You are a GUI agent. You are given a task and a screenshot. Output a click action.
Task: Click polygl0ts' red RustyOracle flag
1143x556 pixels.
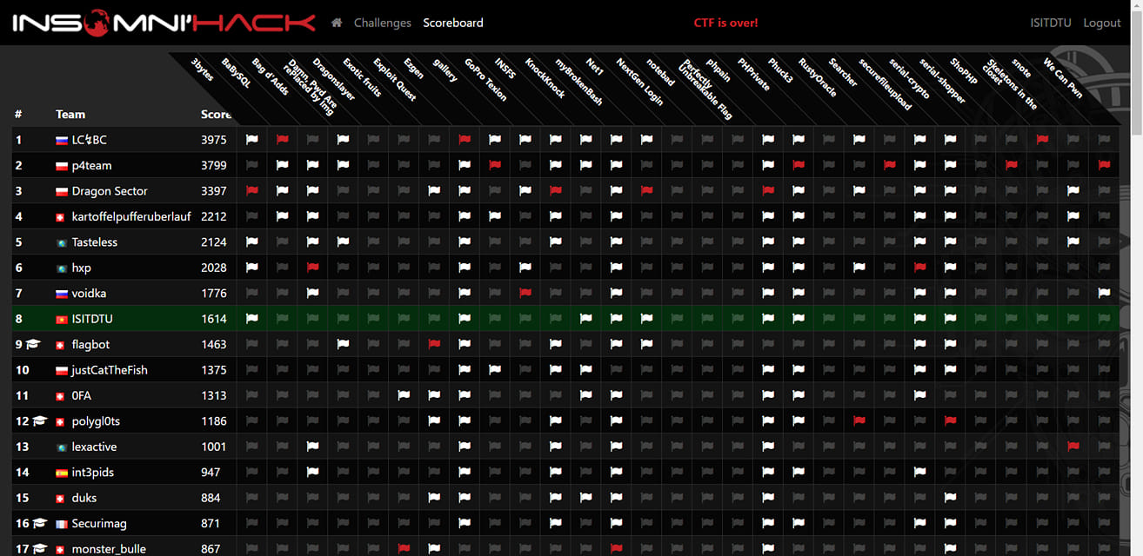click(860, 421)
